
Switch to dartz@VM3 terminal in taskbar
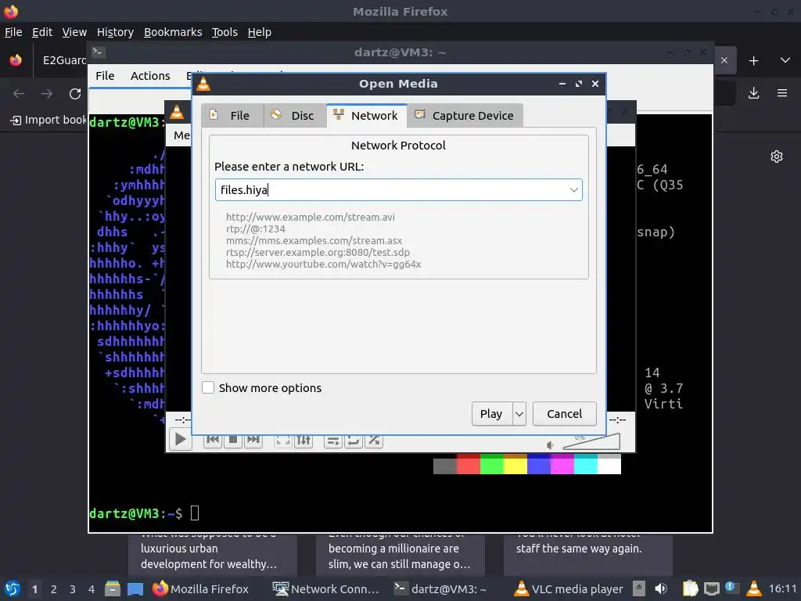[x=440, y=588]
